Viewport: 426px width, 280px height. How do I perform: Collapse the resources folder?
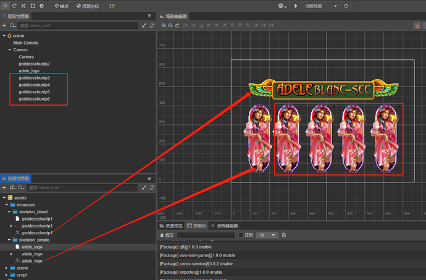tap(7, 205)
